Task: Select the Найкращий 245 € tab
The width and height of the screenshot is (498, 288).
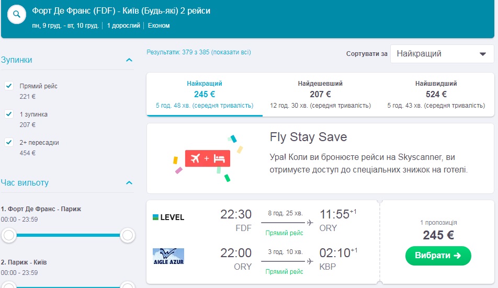Action: (205, 94)
